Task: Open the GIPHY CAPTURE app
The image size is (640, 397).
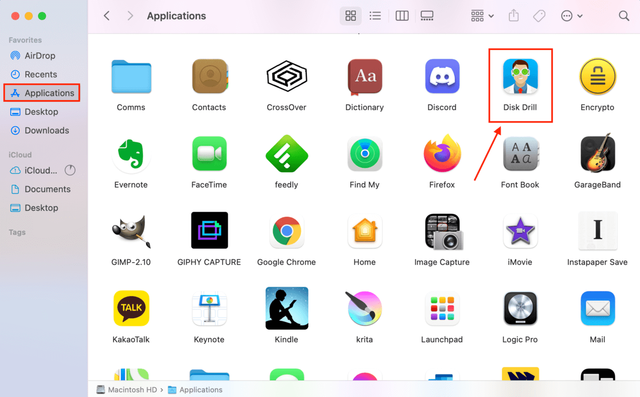Action: click(x=210, y=230)
